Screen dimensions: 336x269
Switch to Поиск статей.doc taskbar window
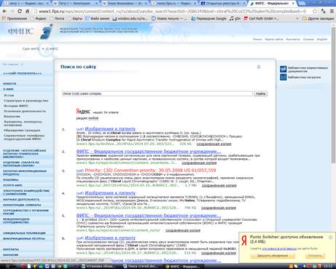click(x=141, y=266)
